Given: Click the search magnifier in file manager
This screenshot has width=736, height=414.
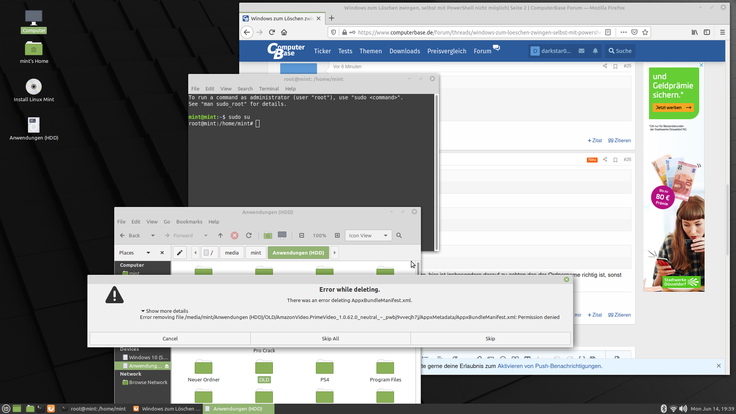Looking at the screenshot, I should pos(399,235).
